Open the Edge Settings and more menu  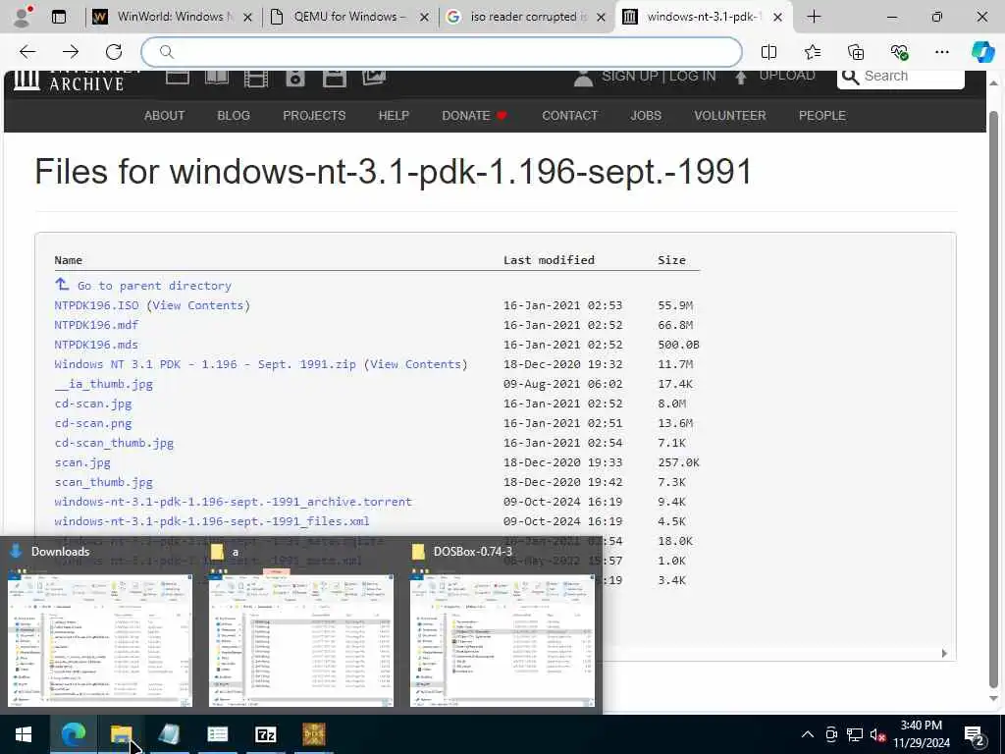941,52
